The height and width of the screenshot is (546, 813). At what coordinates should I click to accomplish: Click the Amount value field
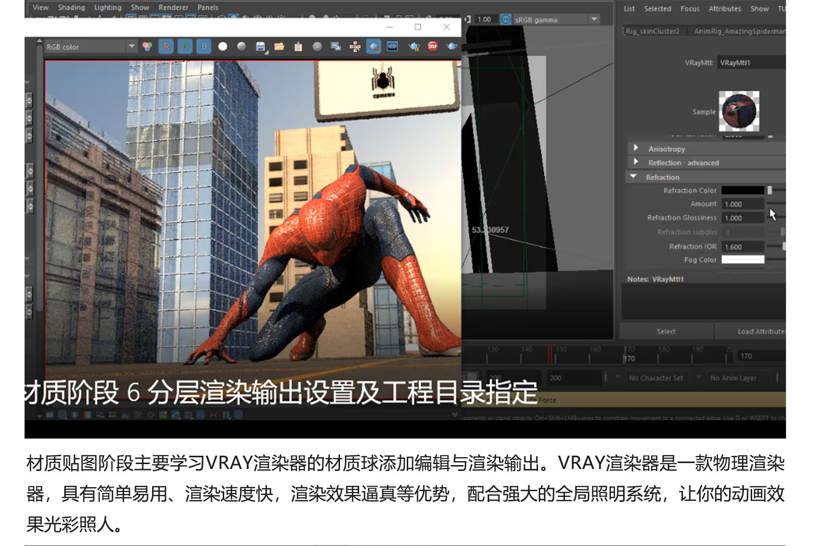pos(743,204)
